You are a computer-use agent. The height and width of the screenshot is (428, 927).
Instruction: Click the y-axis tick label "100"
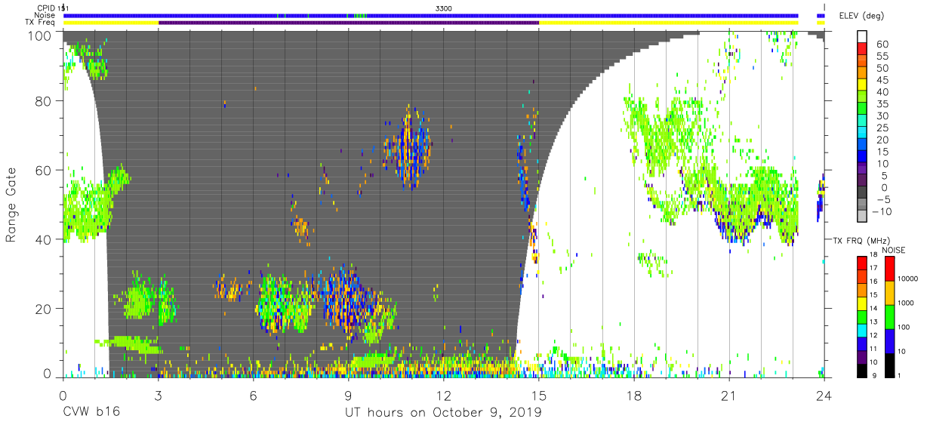[x=41, y=35]
